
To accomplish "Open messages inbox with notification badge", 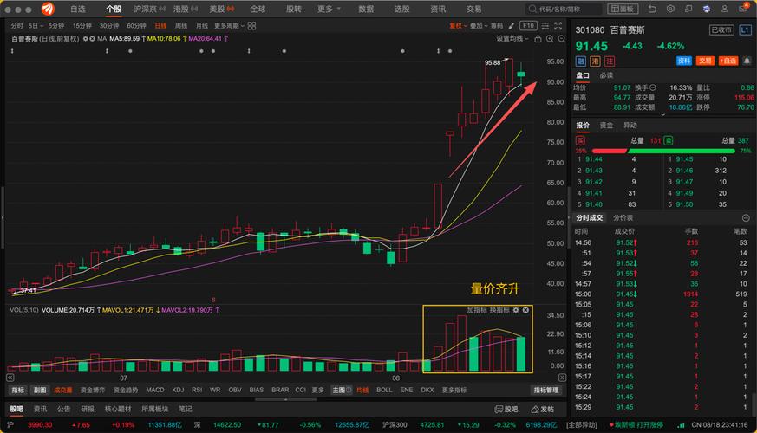I will tap(743, 8).
